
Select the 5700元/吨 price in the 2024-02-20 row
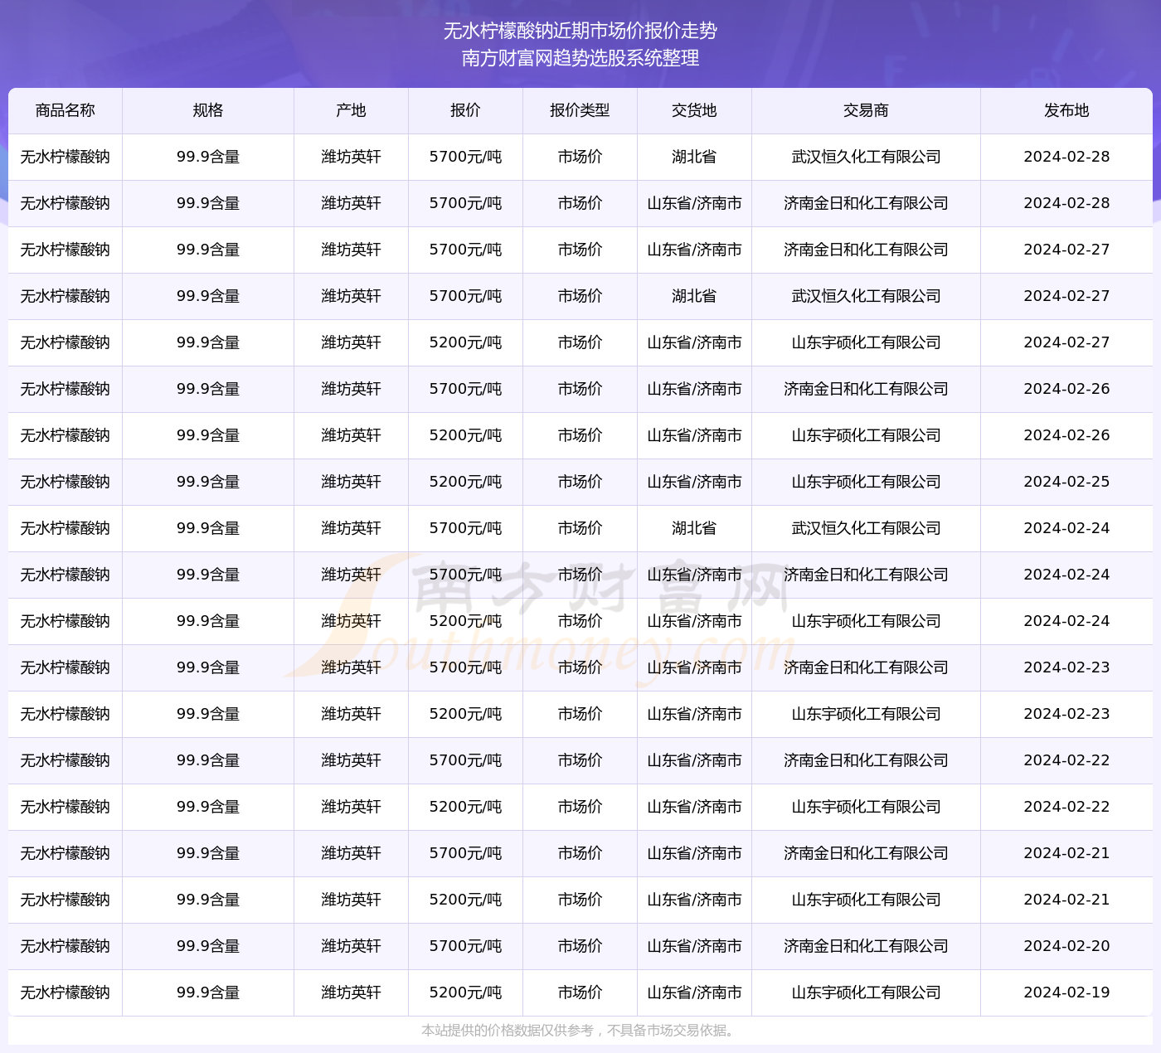click(x=465, y=946)
